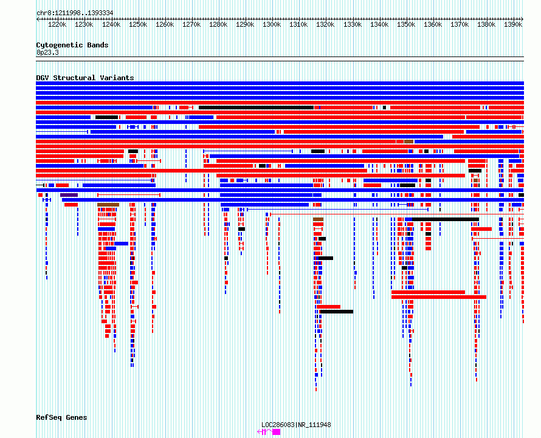Select the 1230k ruler tick label

pyautogui.click(x=84, y=24)
